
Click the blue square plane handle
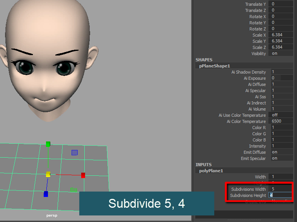coord(74,153)
